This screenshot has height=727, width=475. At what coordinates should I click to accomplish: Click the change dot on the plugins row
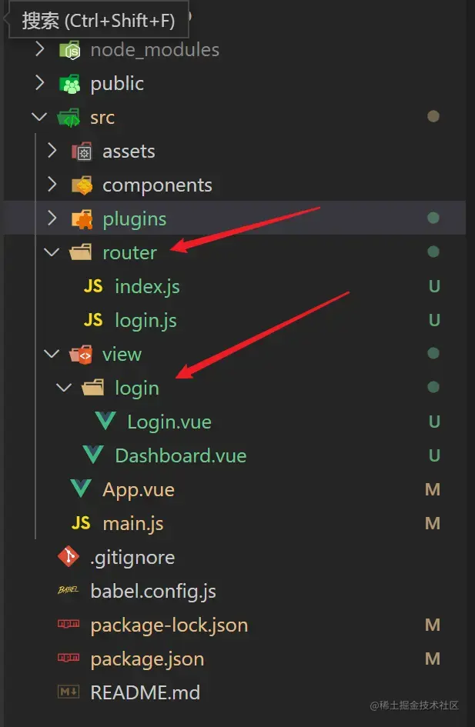(433, 218)
